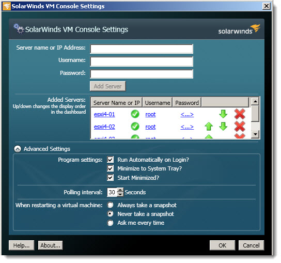
Task: Open Help dialog
Action: click(x=22, y=245)
